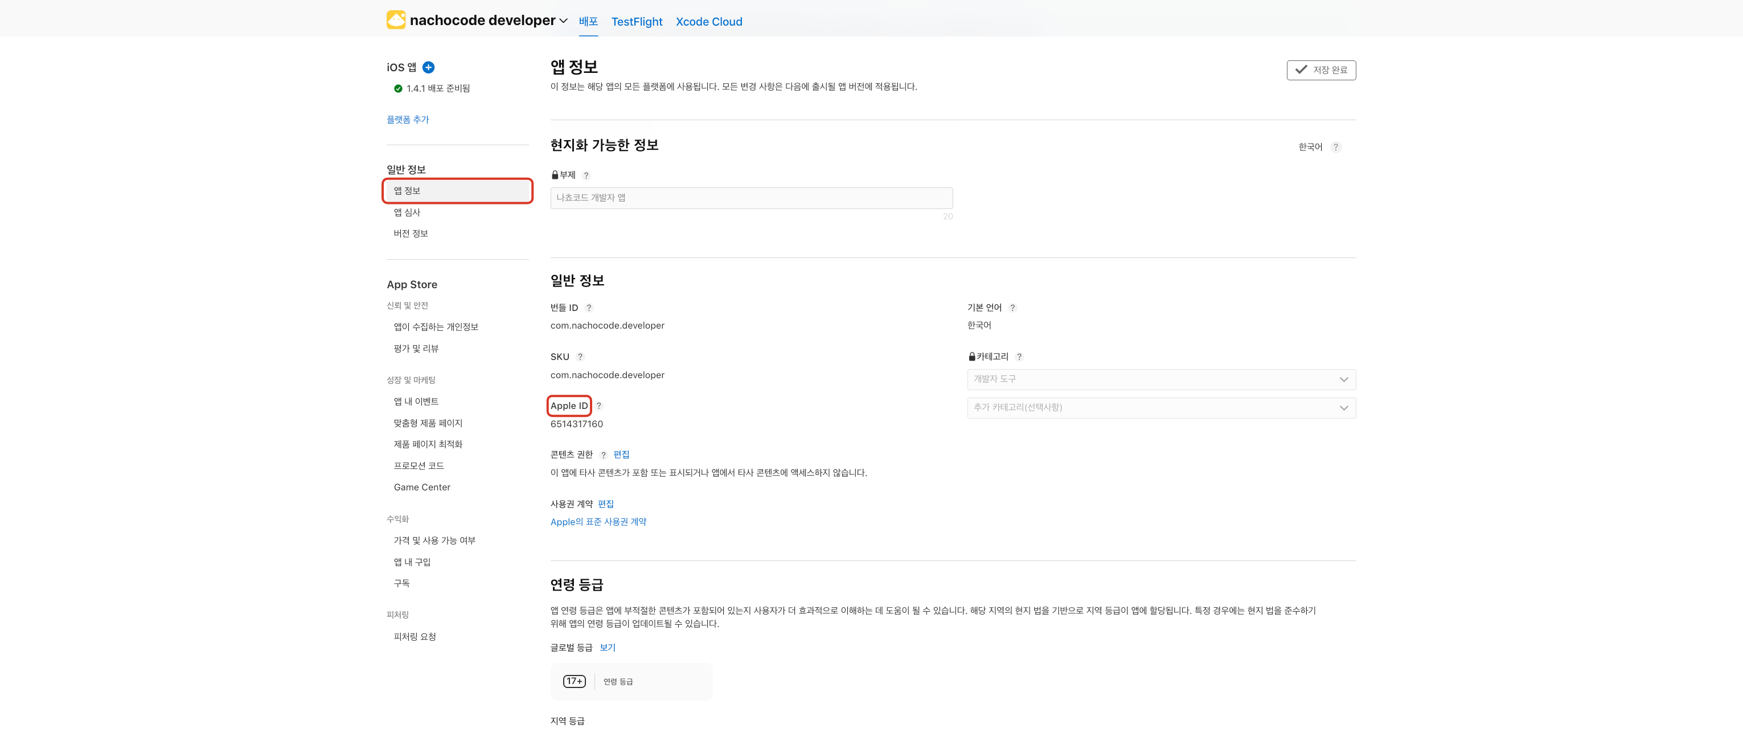Expand the 추가 카테고리 dropdown
1743x737 pixels.
(x=1160, y=407)
